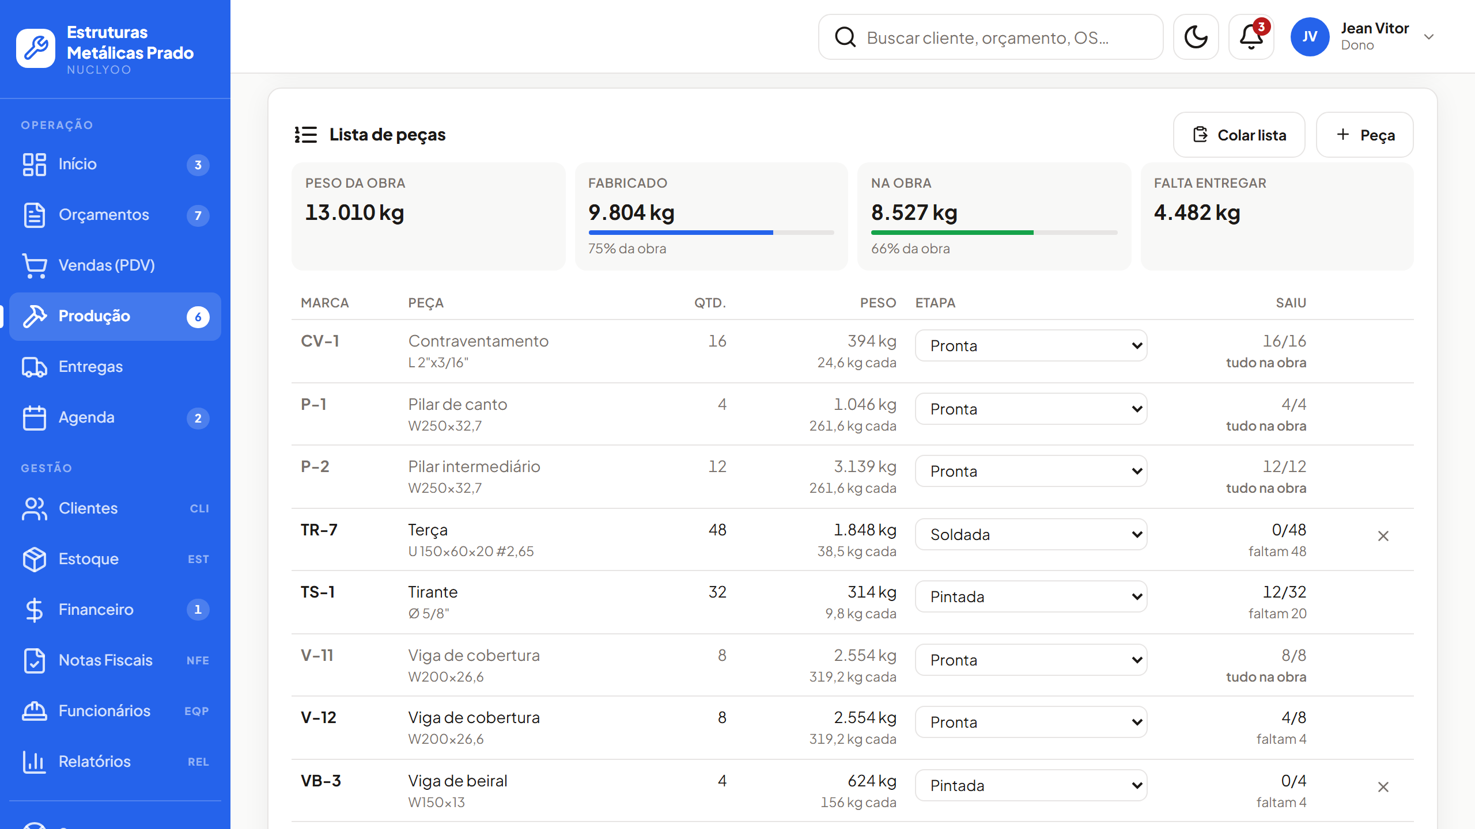Screen dimensions: 1475x829
Task: Click the Lista de peças list icon
Action: (x=305, y=135)
